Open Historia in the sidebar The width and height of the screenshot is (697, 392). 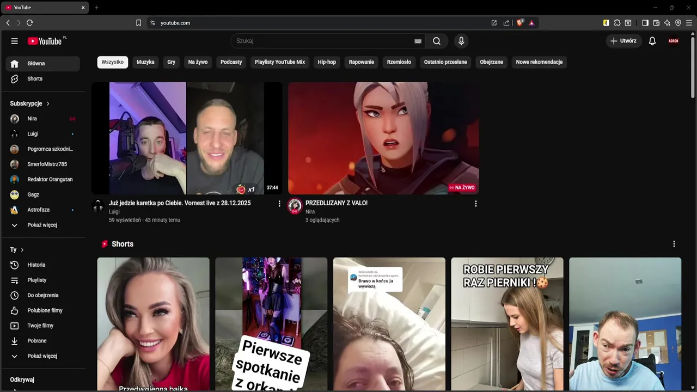[x=43, y=265]
